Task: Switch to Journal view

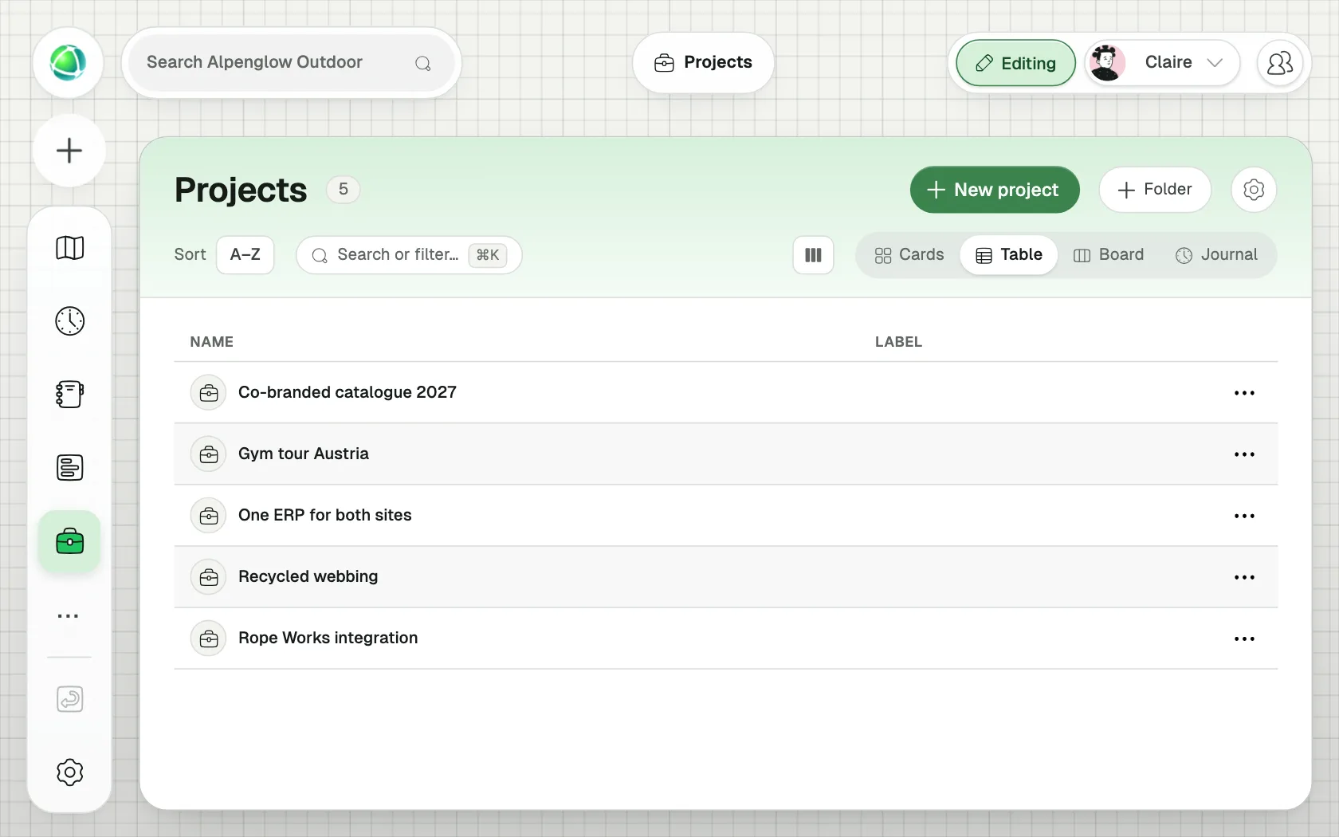Action: pos(1216,255)
